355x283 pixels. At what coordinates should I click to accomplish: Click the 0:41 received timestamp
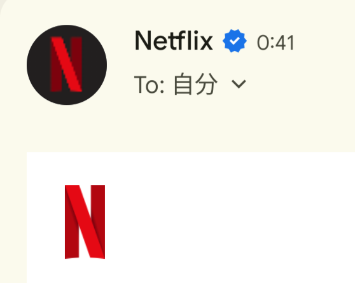275,43
